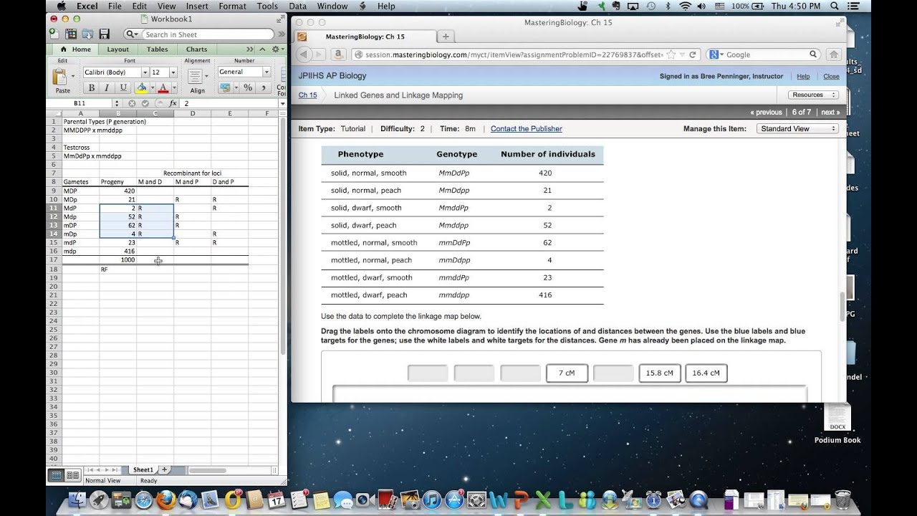917x516 pixels.
Task: Switch to Normal view icon in status bar
Action: pyautogui.click(x=56, y=475)
